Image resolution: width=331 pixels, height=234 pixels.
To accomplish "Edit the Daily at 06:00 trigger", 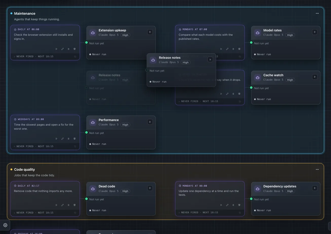I will 63,49.
